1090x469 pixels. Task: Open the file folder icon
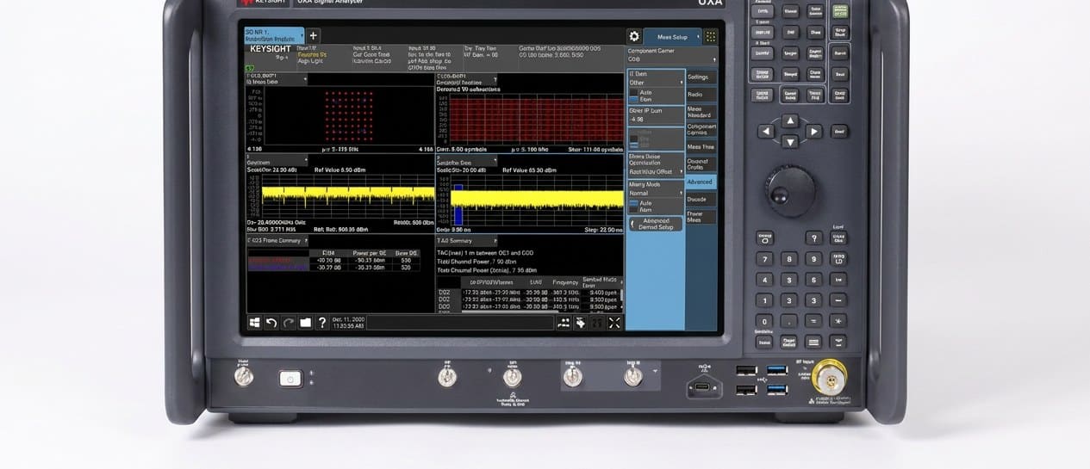pos(305,323)
